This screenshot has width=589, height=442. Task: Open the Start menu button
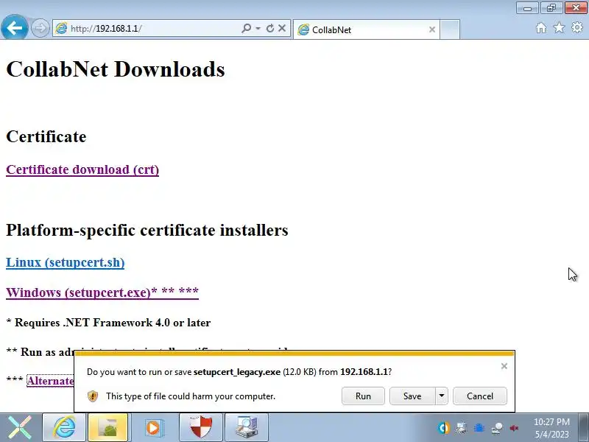click(x=19, y=427)
